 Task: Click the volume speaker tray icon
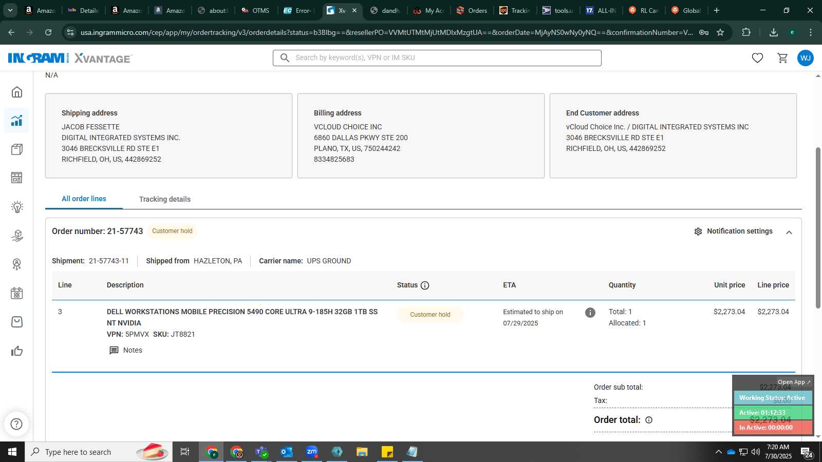click(x=756, y=452)
